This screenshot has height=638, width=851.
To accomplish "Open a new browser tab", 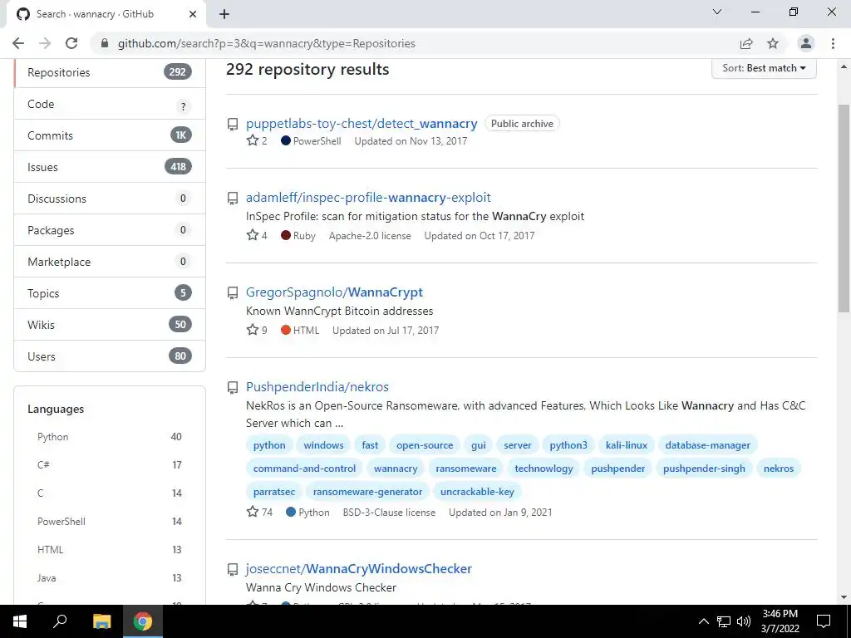I will 224,14.
